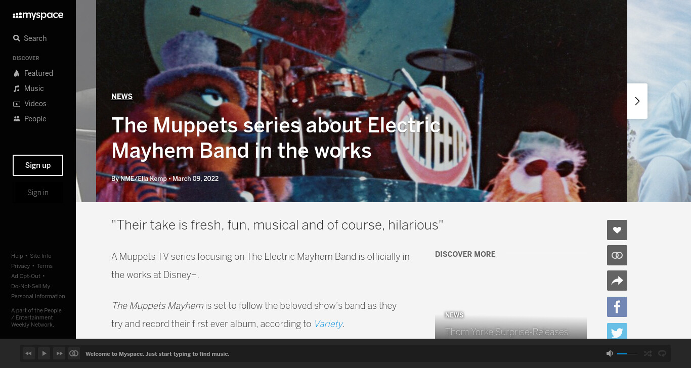Like the article with heart icon
Screen dimensions: 691x368
tap(617, 230)
